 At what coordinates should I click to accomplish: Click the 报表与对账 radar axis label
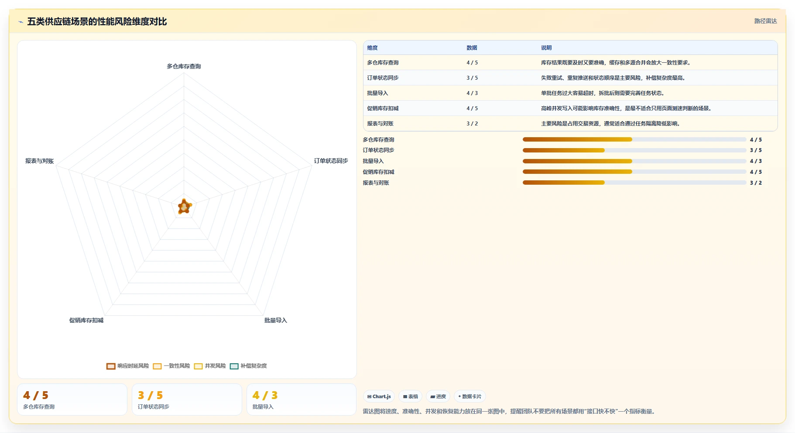click(x=39, y=161)
